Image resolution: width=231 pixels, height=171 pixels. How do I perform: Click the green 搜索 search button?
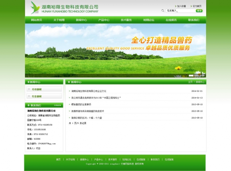199,11
